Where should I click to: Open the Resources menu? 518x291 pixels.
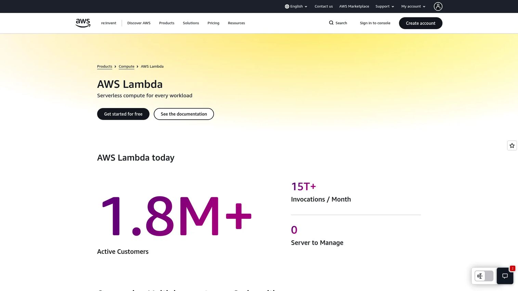click(x=236, y=23)
